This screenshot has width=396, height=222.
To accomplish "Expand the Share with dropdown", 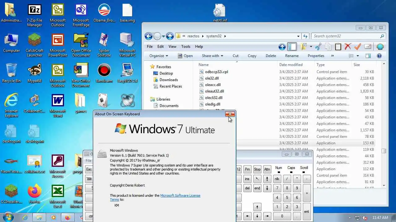I will tap(213, 56).
